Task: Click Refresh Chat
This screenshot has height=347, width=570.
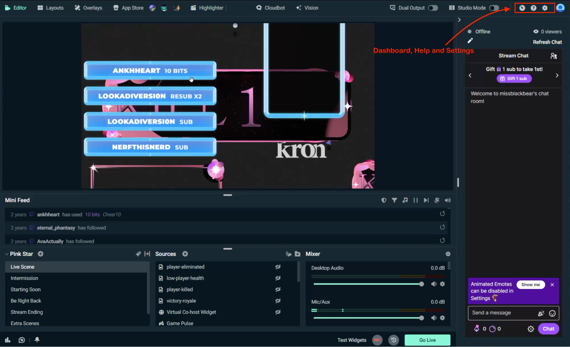Action: click(x=547, y=42)
